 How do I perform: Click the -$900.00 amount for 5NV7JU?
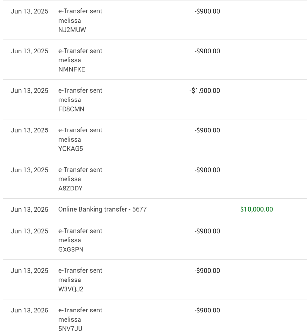[207, 310]
